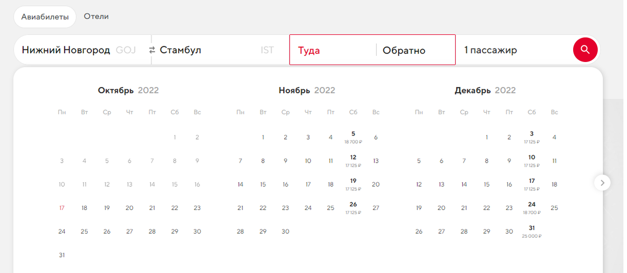Click GOJ airport code label

point(125,51)
